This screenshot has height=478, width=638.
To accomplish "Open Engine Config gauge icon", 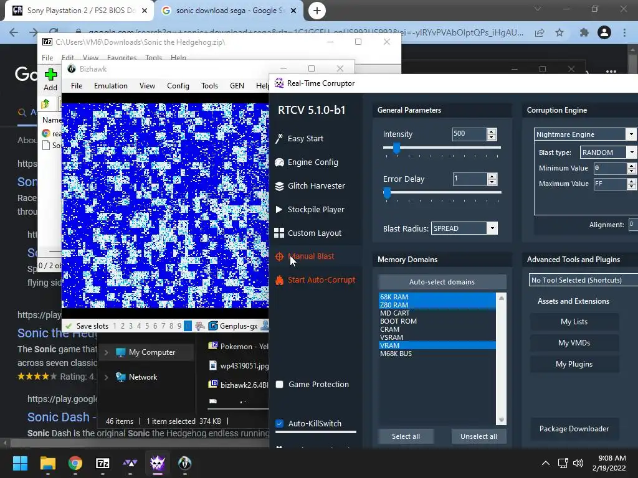I will click(279, 162).
